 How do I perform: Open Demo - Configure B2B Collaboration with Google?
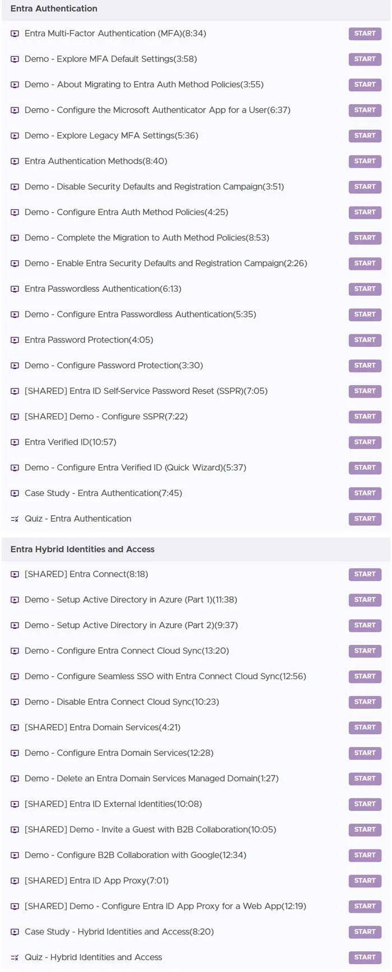[136, 855]
